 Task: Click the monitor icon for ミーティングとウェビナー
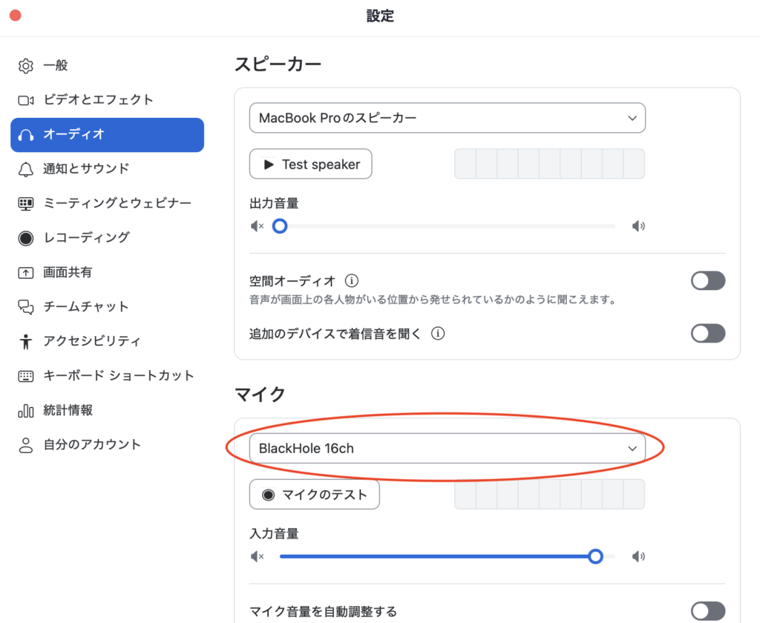point(26,203)
